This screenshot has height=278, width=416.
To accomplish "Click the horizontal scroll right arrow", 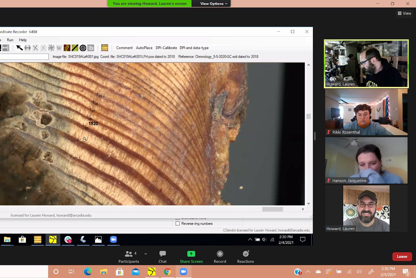I will pos(303,209).
